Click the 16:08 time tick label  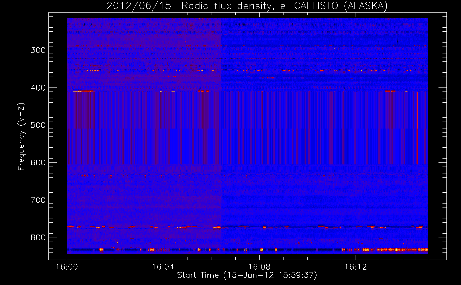(x=259, y=267)
